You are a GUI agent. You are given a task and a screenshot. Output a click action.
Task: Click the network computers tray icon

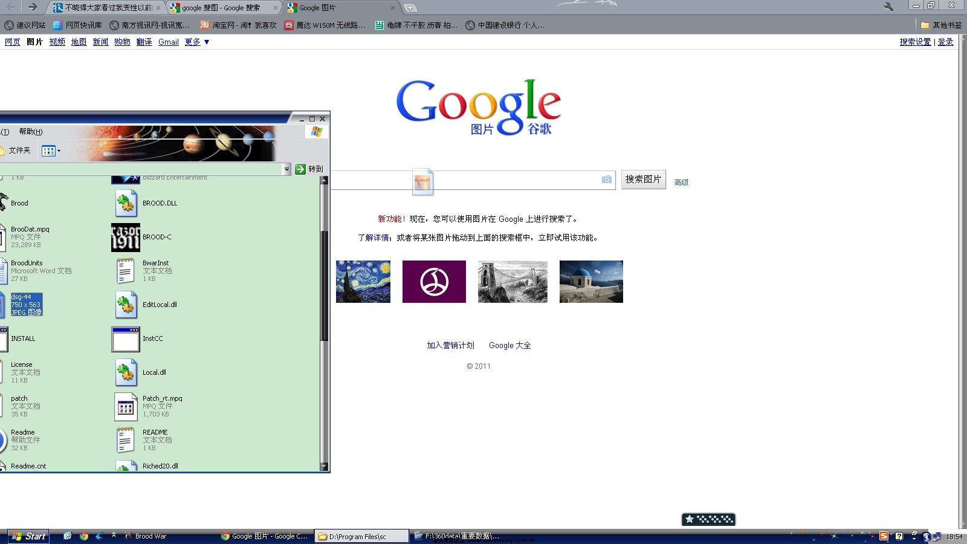(937, 536)
